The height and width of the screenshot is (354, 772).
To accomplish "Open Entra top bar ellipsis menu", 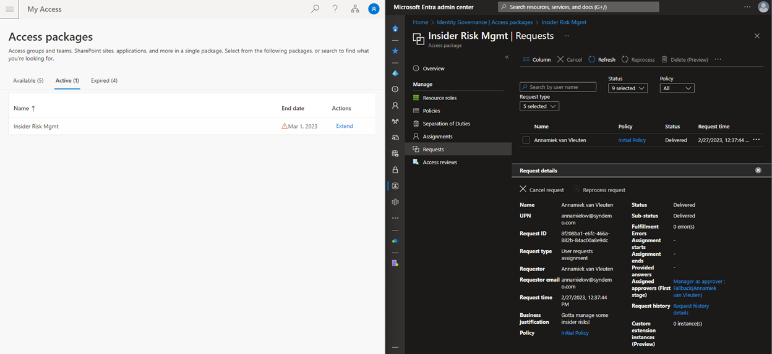I will point(747,7).
